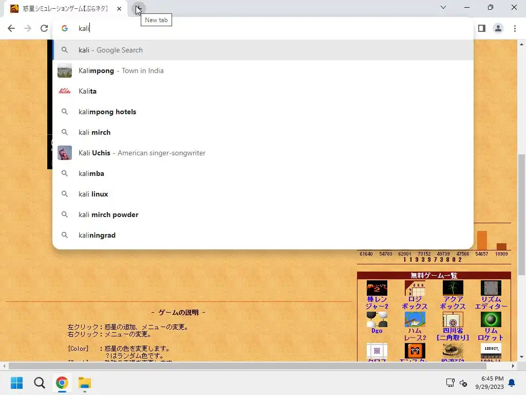Click the Chrome taskbar icon

click(62, 383)
